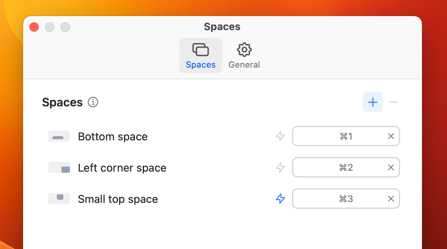Remove selected space with the minus button
447x249 pixels.
coord(393,102)
